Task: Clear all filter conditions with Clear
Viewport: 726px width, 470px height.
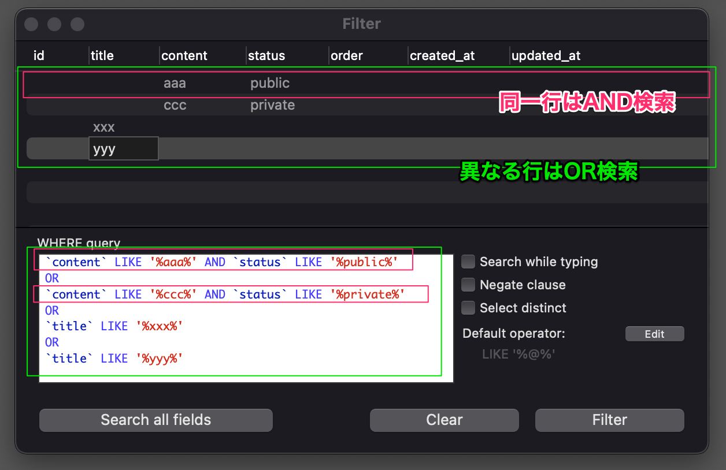Action: 444,420
